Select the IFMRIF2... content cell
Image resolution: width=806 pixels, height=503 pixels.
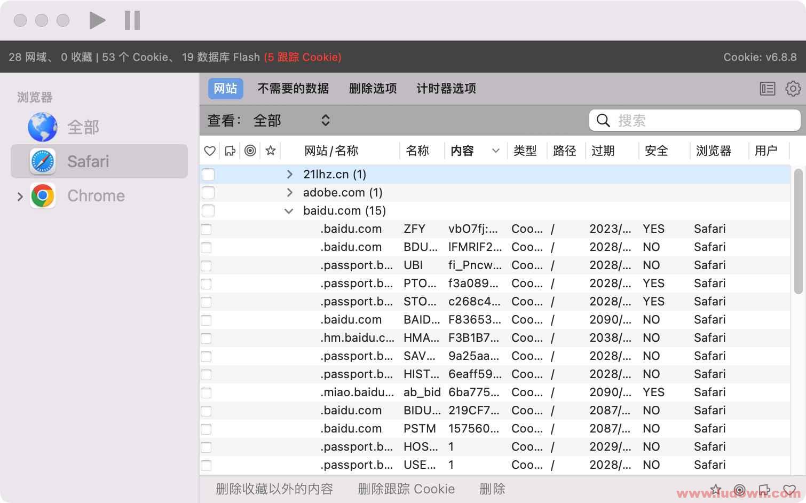[475, 247]
